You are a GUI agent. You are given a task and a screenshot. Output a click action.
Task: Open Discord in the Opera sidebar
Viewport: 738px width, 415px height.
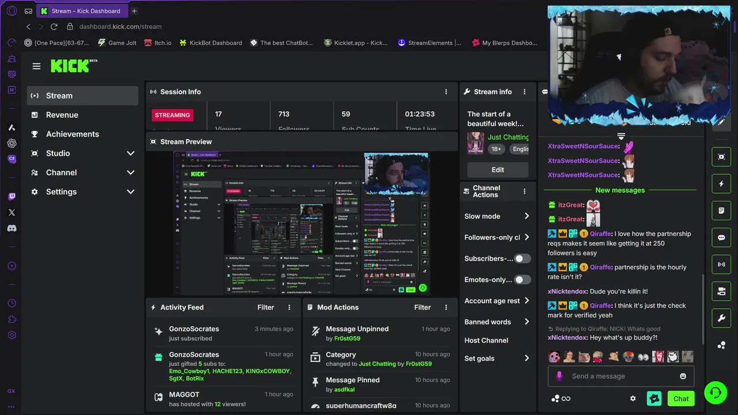[12, 228]
